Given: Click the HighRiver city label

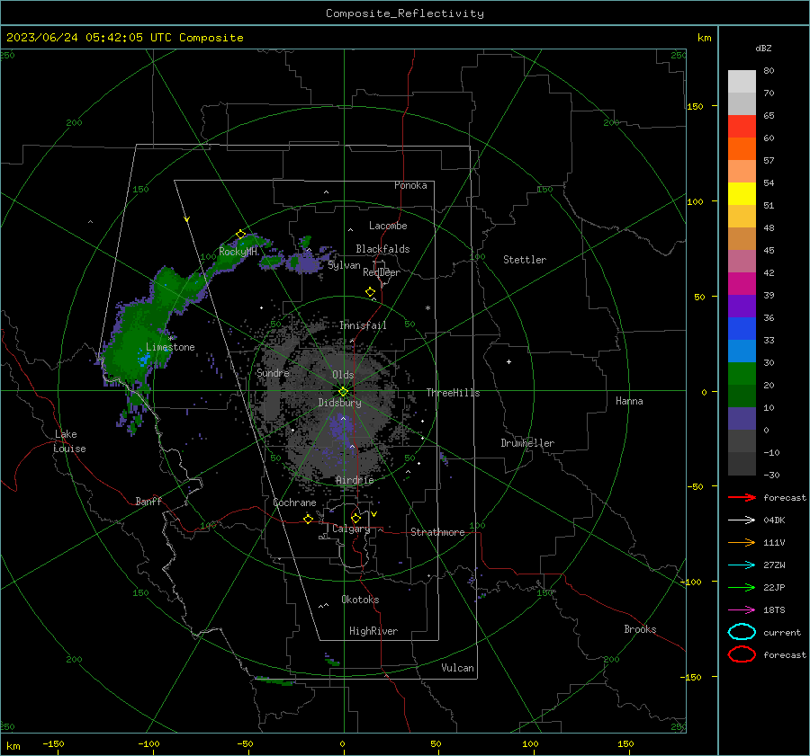Looking at the screenshot, I should (x=373, y=631).
